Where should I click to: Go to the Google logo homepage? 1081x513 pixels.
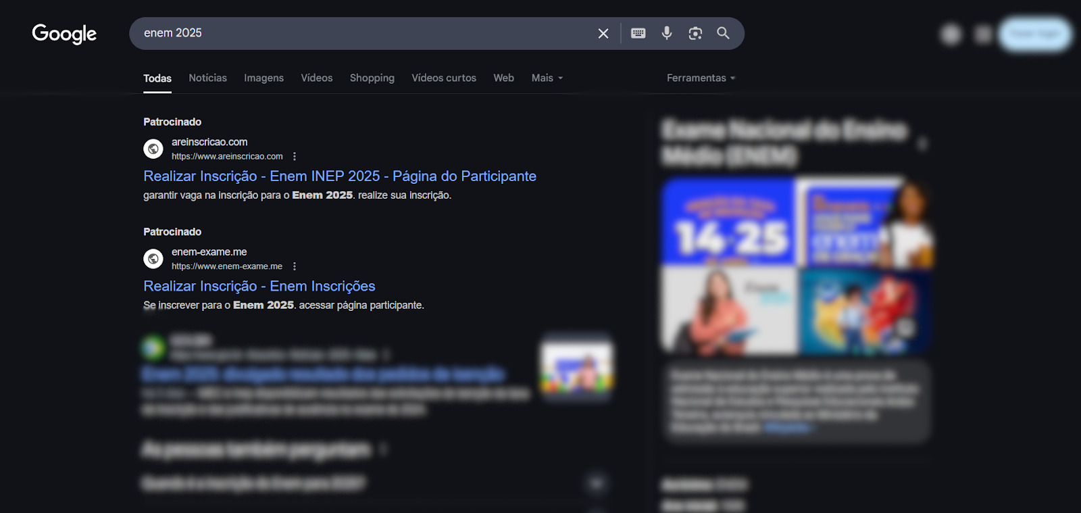64,34
